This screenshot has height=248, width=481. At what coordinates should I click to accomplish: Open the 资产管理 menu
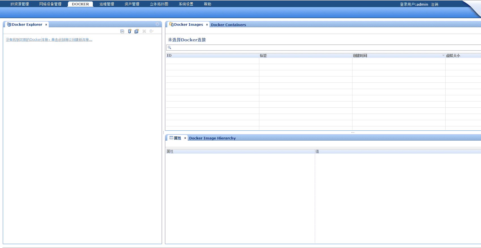click(x=132, y=4)
